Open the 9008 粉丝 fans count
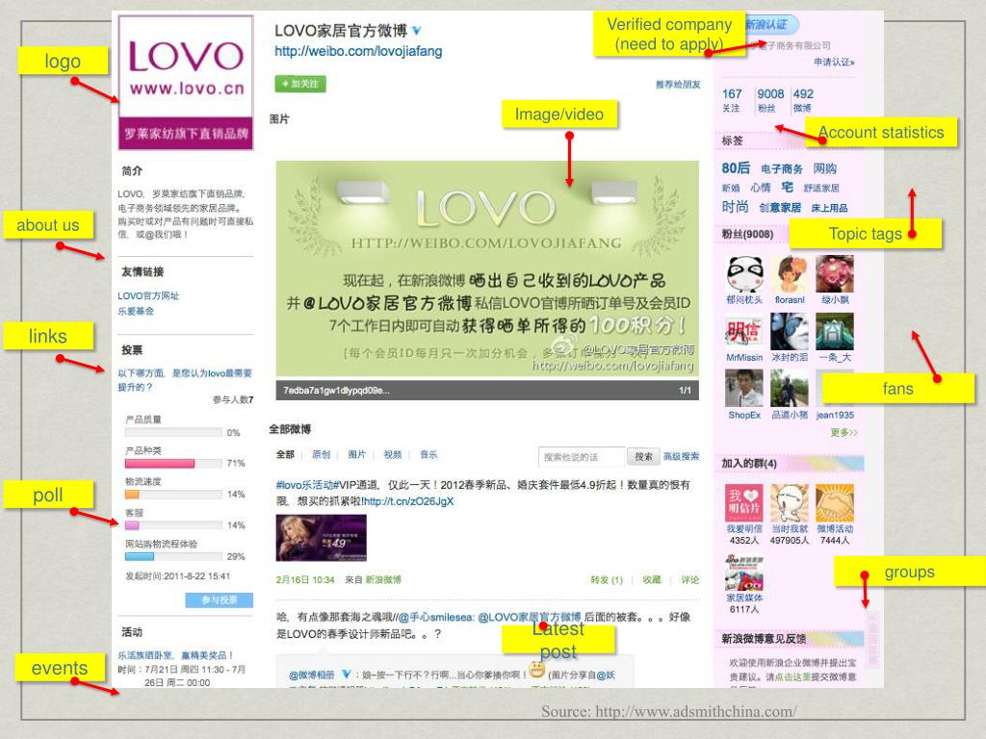Screen dimensions: 986x739 click(770, 100)
